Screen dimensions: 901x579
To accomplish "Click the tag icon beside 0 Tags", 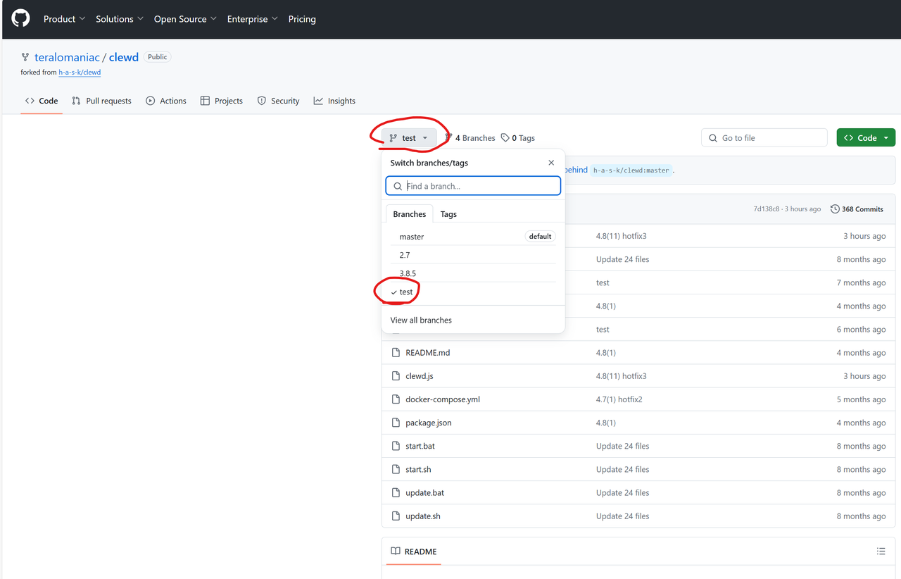I will click(x=505, y=138).
